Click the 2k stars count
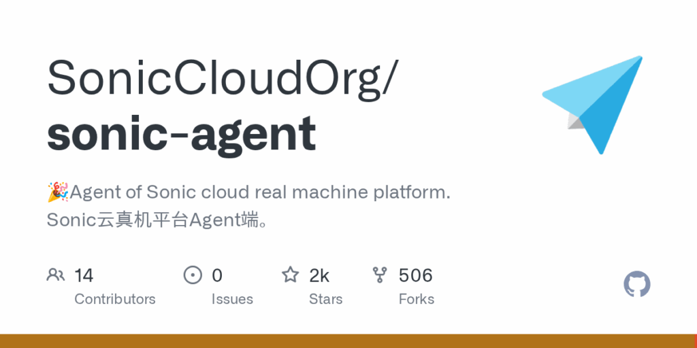 [x=319, y=275]
